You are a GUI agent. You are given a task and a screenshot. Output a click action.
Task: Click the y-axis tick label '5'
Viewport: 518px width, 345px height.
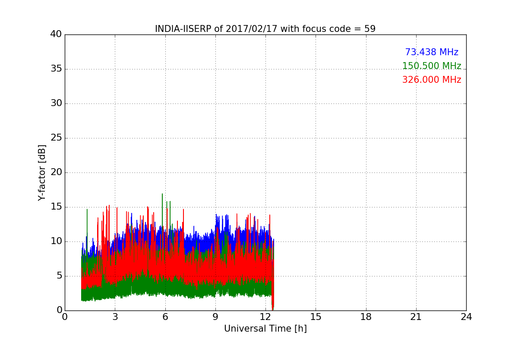click(59, 276)
